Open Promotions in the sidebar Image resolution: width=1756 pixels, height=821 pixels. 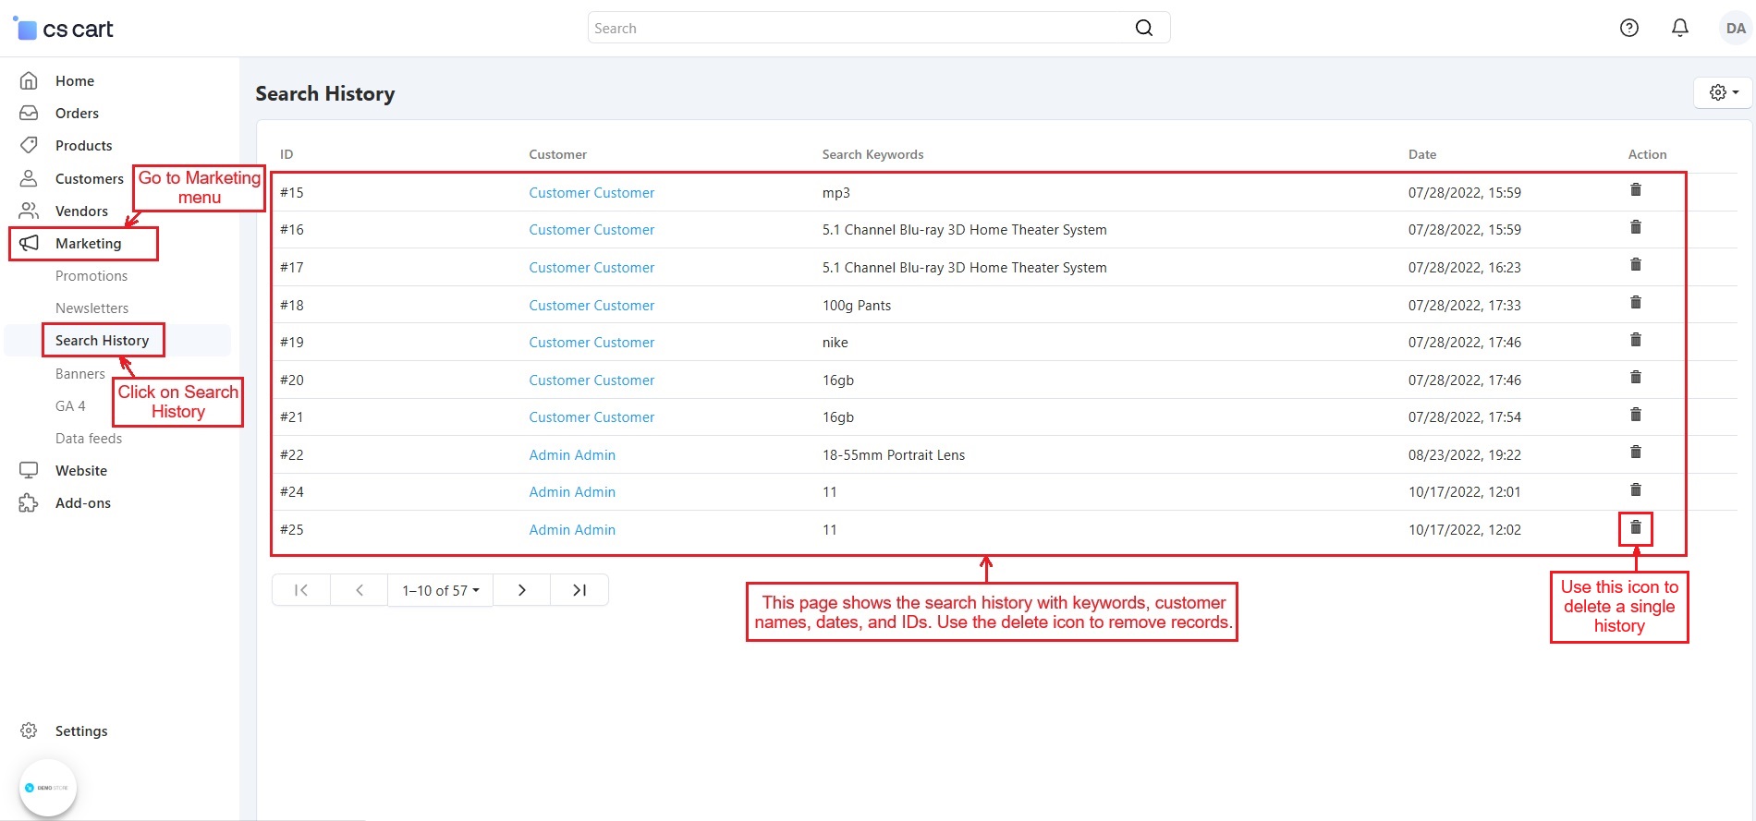click(x=91, y=276)
